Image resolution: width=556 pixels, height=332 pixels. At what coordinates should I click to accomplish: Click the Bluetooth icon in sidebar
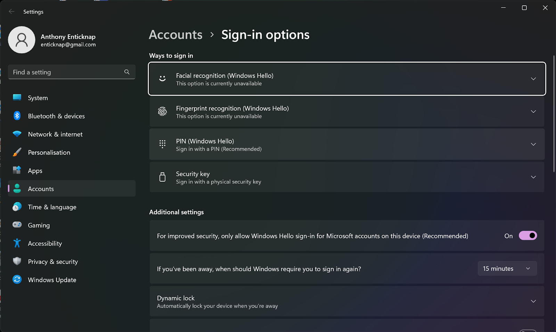coord(17,116)
